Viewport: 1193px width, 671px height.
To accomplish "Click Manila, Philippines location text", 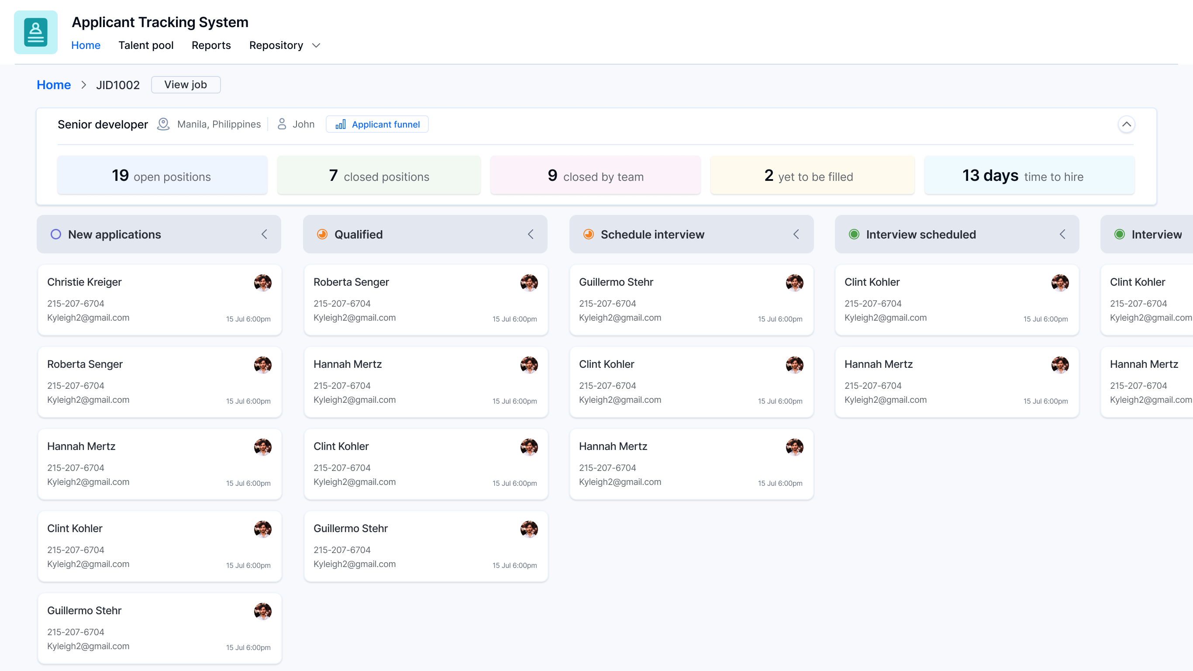I will click(219, 124).
